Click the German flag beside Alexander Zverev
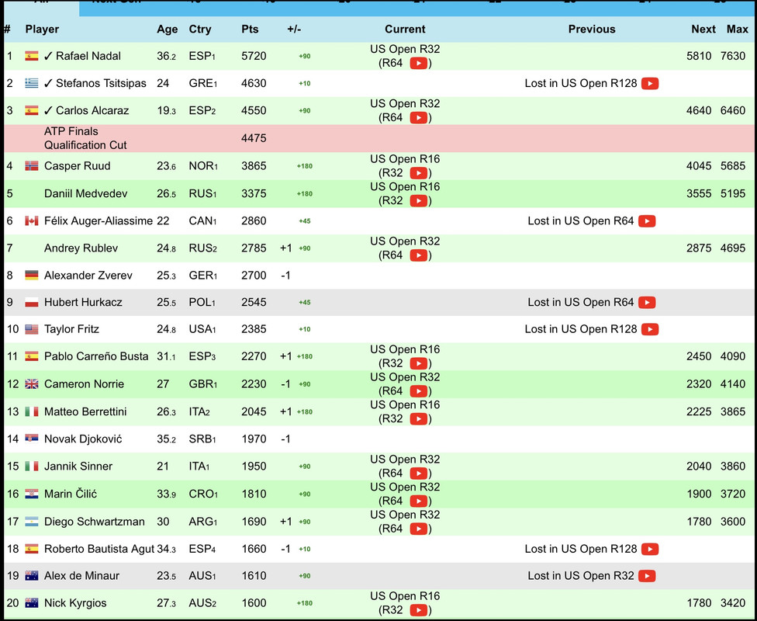This screenshot has height=621, width=757. coord(32,276)
